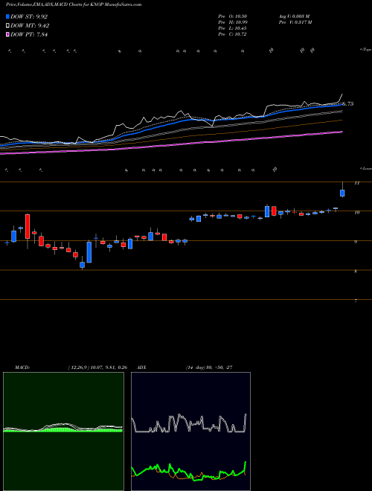Image resolution: width=372 pixels, height=491 pixels.
Task: Click the white DOW MT legend swatch
Action: pyautogui.click(x=8, y=26)
